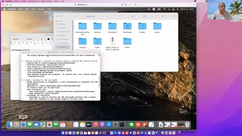The height and width of the screenshot is (136, 242).
Task: Open the Movies folder icon
Action: [142, 26]
